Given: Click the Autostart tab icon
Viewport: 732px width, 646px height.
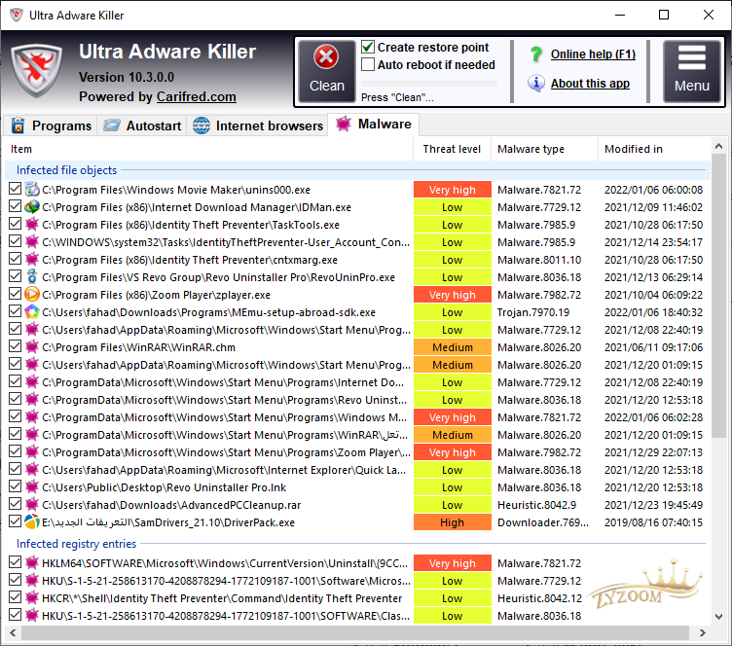Looking at the screenshot, I should 112,126.
